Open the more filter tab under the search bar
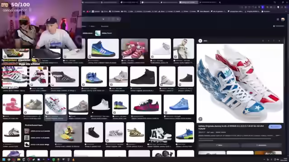The height and width of the screenshot is (162, 289). [x=92, y=26]
